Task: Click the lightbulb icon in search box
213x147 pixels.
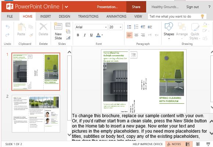Action: coord(202,17)
